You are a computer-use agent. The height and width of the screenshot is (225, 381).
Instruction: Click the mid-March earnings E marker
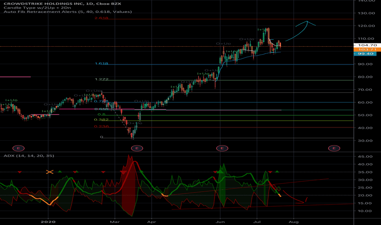pyautogui.click(x=137, y=148)
